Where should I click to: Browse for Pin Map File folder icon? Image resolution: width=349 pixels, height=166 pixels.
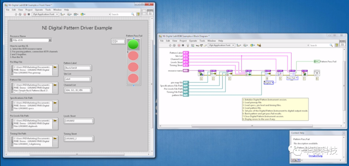click(55, 67)
